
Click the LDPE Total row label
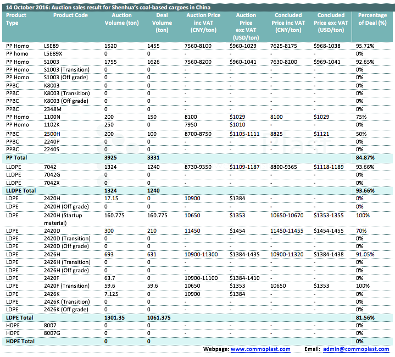click(x=19, y=318)
